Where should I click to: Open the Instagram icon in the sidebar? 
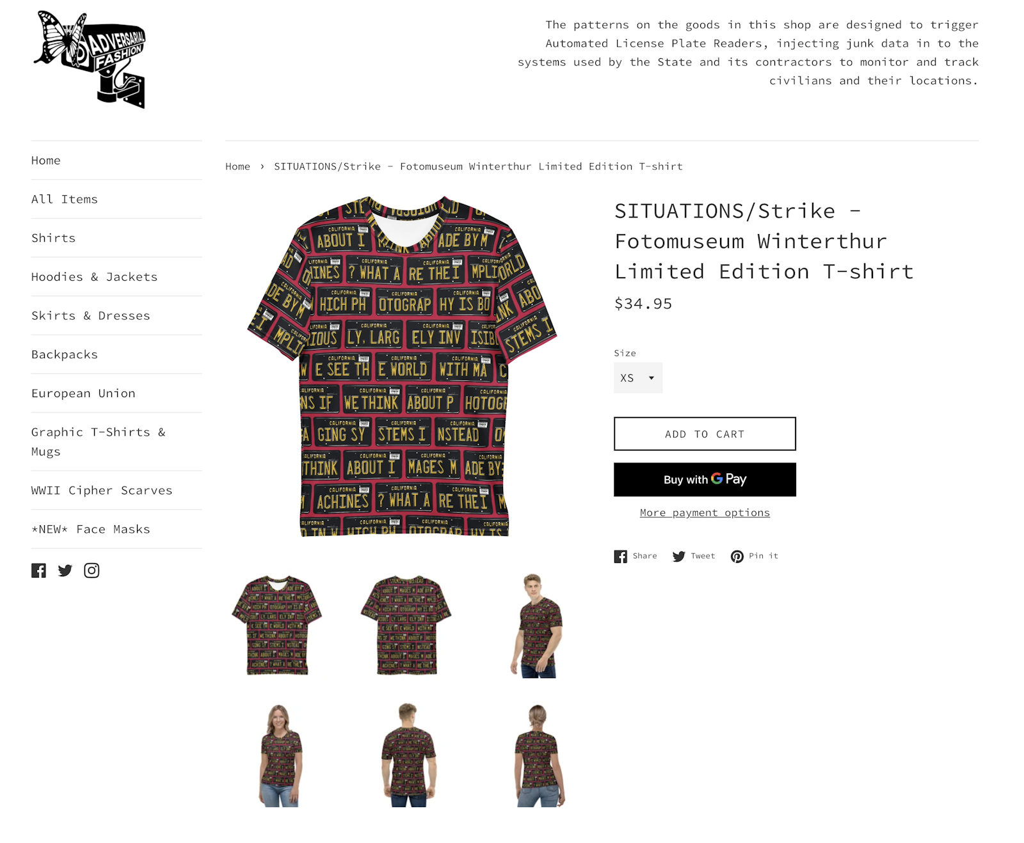click(92, 571)
